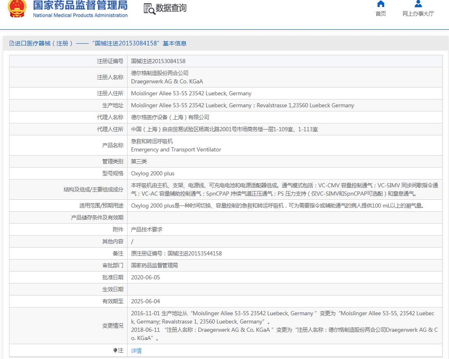The image size is (449, 359).
Task: Click 有效期至 label
Action: pos(113,302)
